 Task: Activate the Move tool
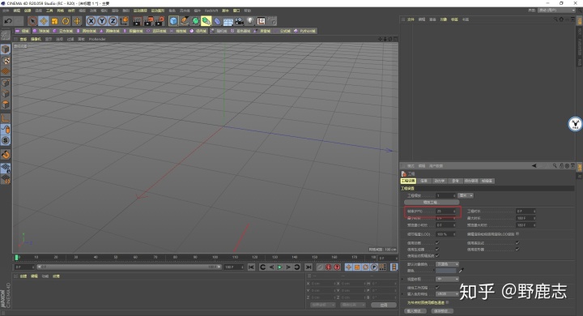(x=44, y=21)
